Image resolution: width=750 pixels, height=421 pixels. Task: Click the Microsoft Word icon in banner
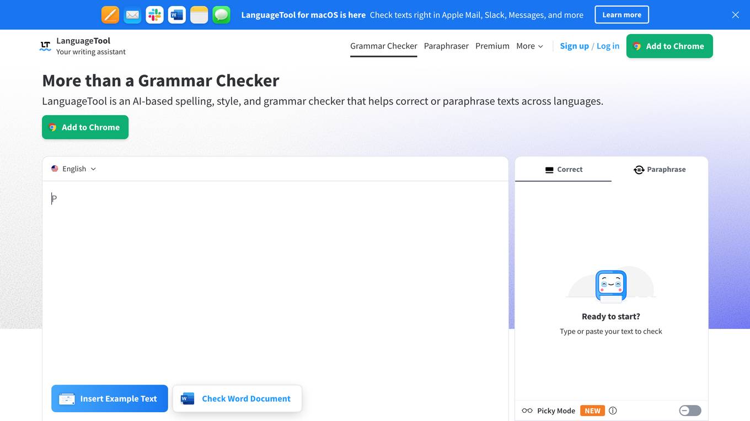177,15
